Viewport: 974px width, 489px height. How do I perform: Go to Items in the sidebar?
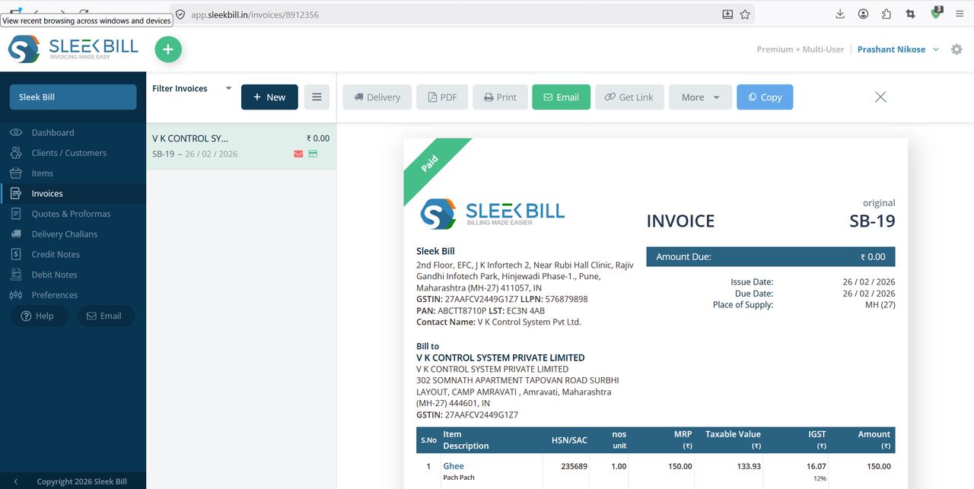pos(42,173)
